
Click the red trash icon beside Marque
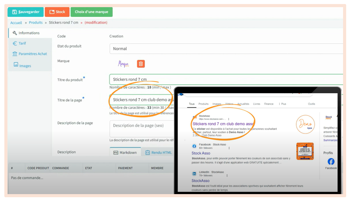tap(141, 64)
